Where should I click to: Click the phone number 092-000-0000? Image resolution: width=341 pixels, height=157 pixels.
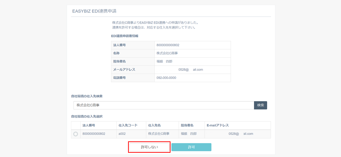pos(166,78)
